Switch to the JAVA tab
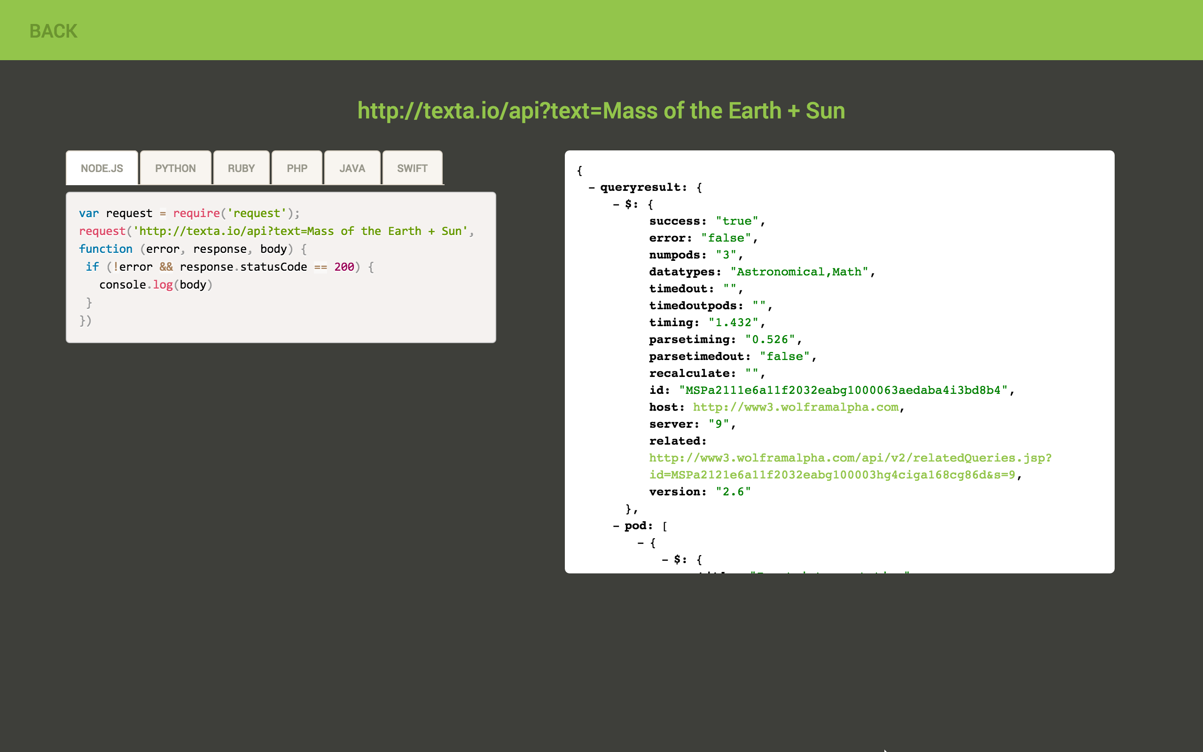The height and width of the screenshot is (752, 1203). (352, 168)
